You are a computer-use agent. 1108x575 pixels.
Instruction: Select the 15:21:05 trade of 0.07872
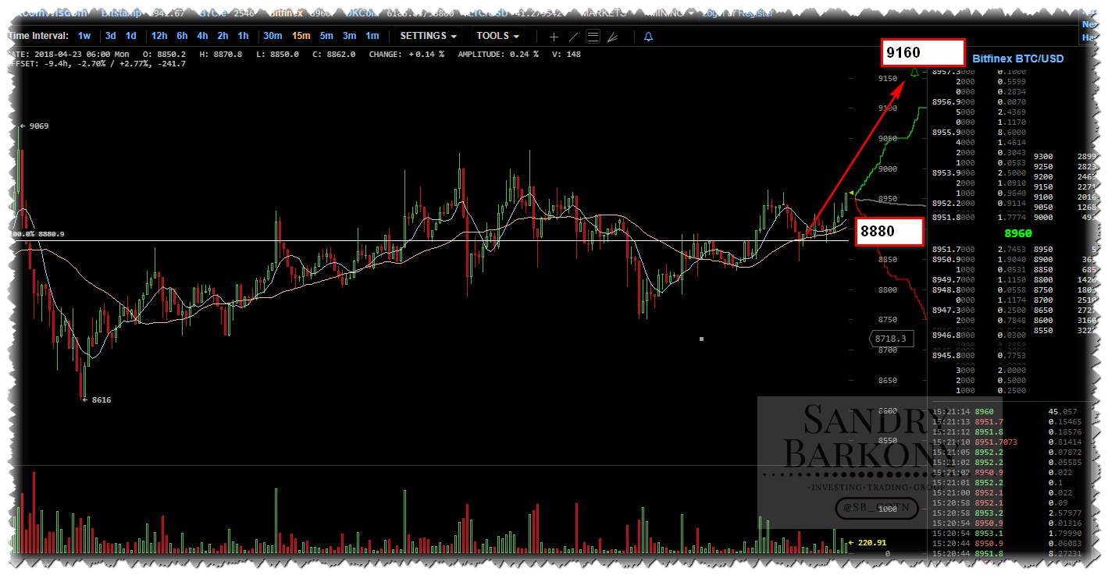pyautogui.click(x=1008, y=452)
